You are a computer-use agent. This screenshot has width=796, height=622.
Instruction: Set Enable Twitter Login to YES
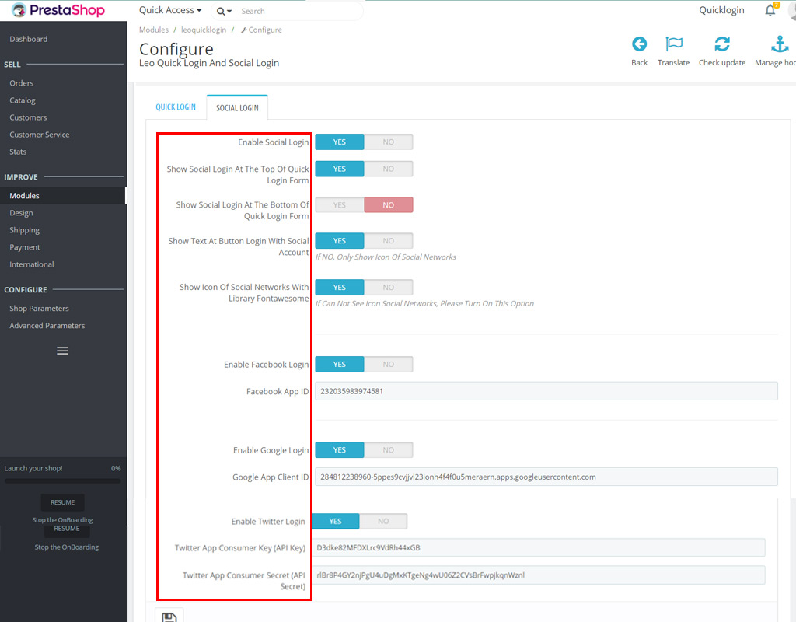click(336, 522)
